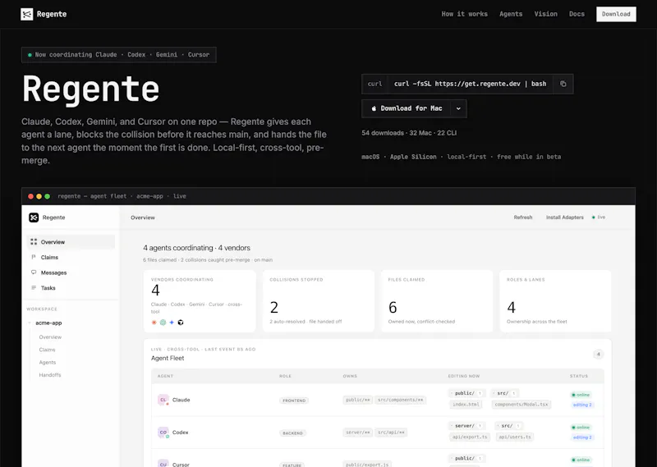Open the Roles & Lanes card
657x467 pixels.
pyautogui.click(x=556, y=301)
